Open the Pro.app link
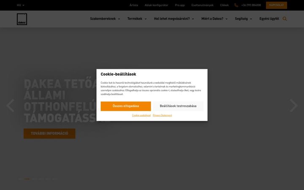 tap(180, 5)
